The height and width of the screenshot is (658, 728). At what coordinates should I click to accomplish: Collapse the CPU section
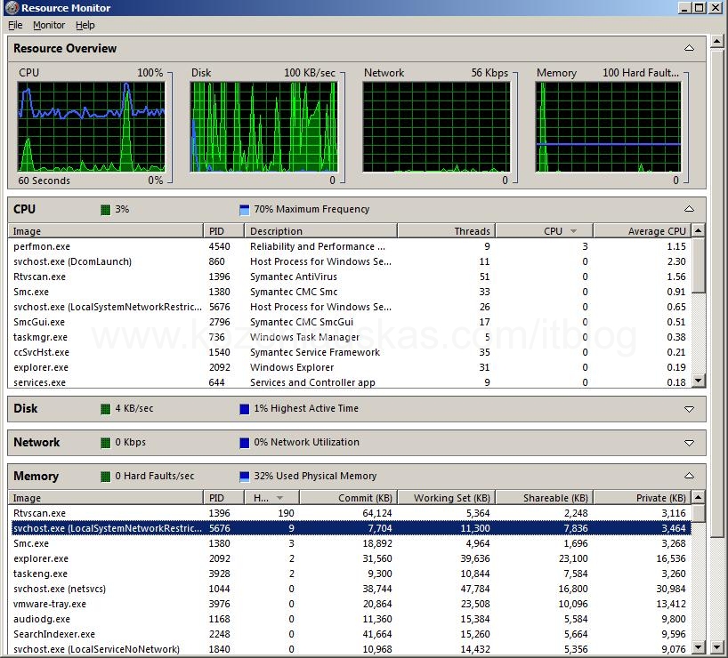point(690,209)
